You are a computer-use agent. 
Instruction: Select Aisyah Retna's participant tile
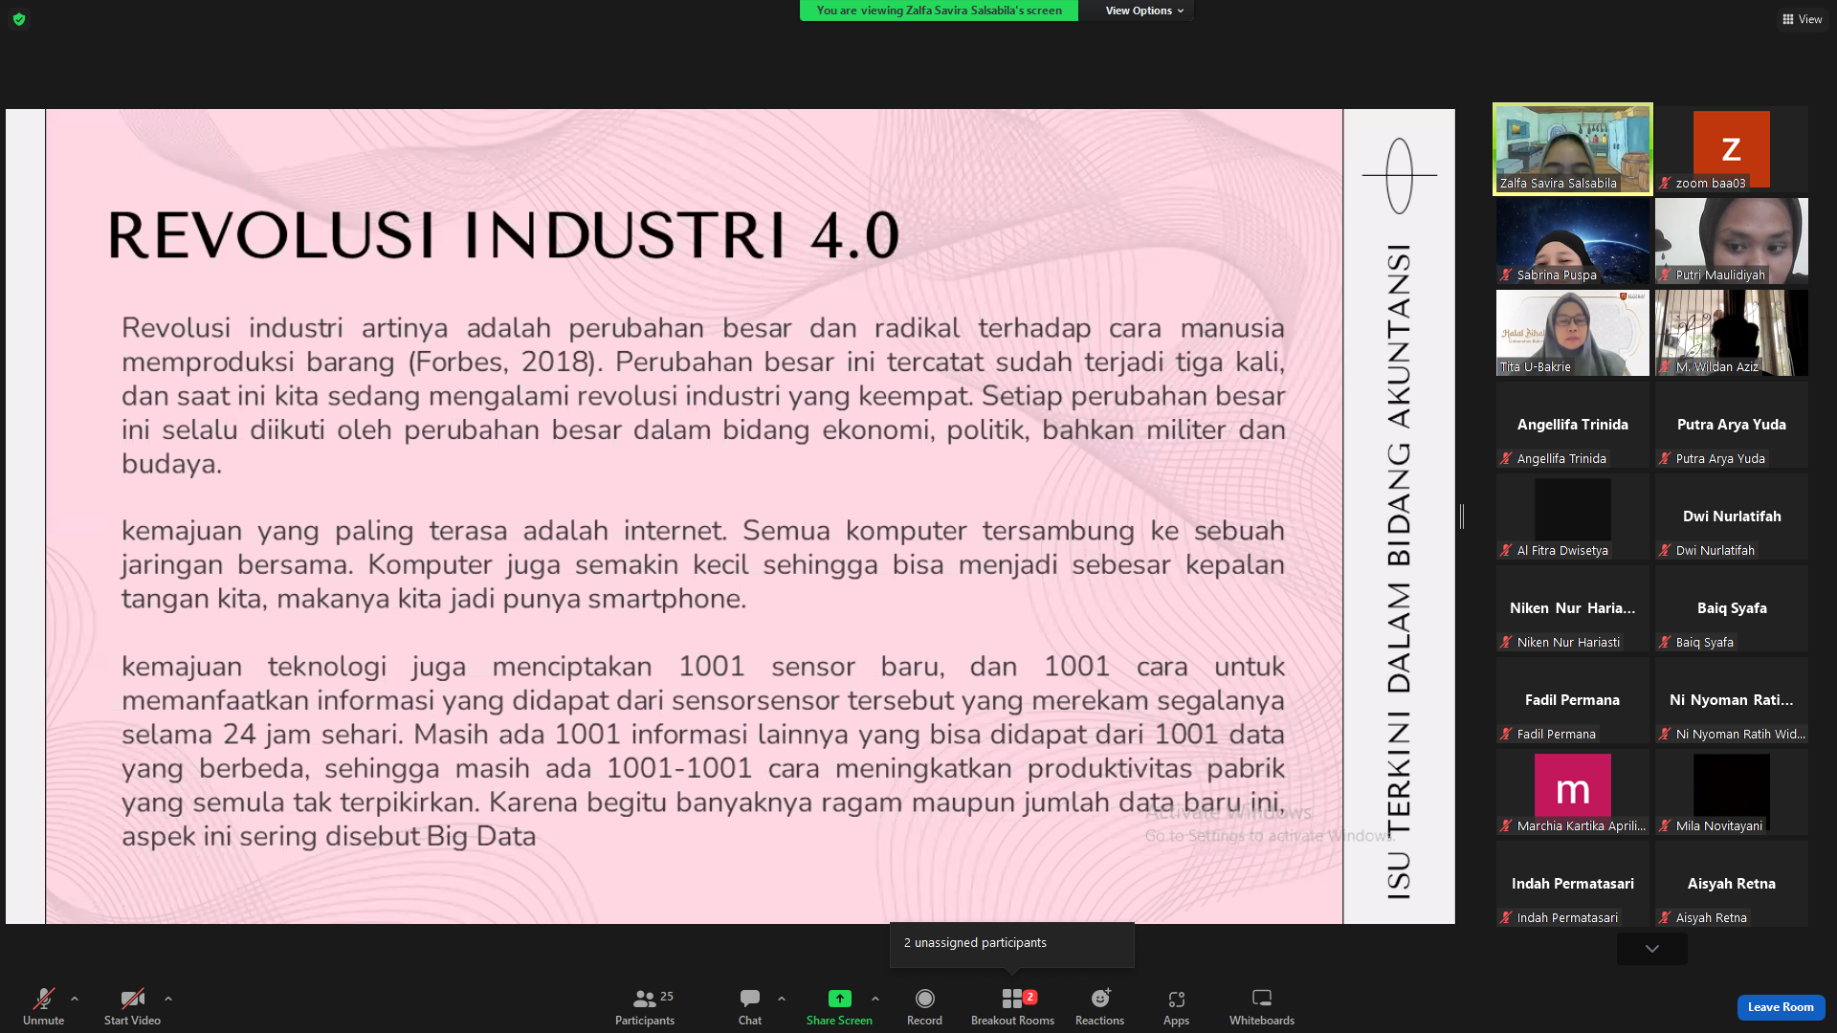pos(1732,884)
